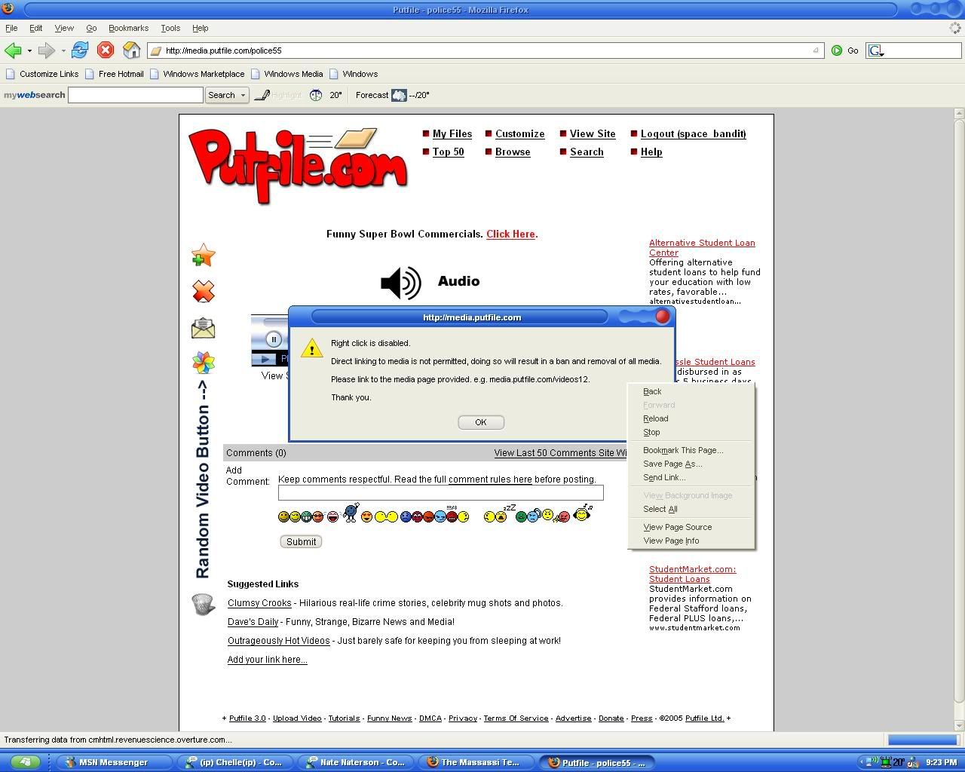The height and width of the screenshot is (772, 965).
Task: Open the Forward history dropdown arrow
Action: click(x=63, y=51)
